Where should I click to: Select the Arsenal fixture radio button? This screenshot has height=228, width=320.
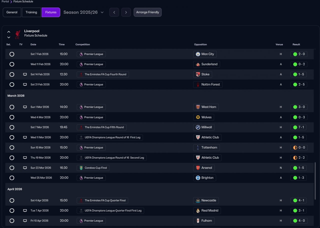[12, 168]
